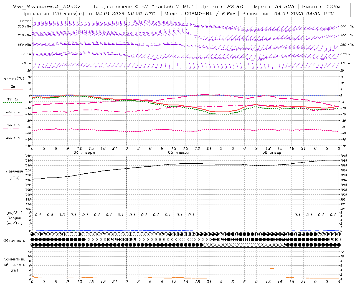Click "Рассчитано: 04.01.2025 04:50 UTC" timestamp
Screen dimensions: 355x284
coord(288,14)
